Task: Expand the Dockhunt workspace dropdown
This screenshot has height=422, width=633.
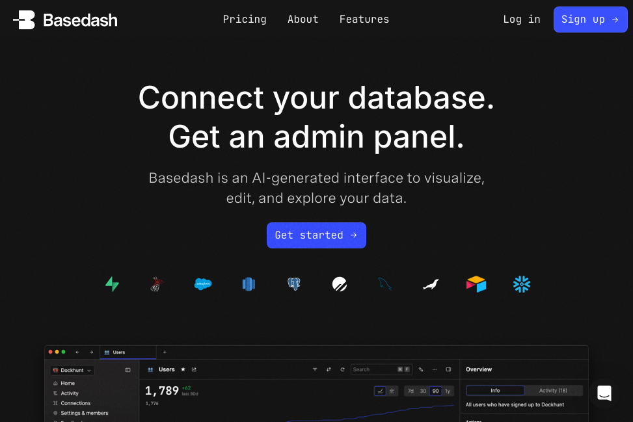Action: click(x=72, y=370)
